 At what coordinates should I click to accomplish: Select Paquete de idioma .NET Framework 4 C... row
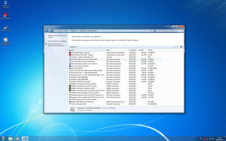115,95
